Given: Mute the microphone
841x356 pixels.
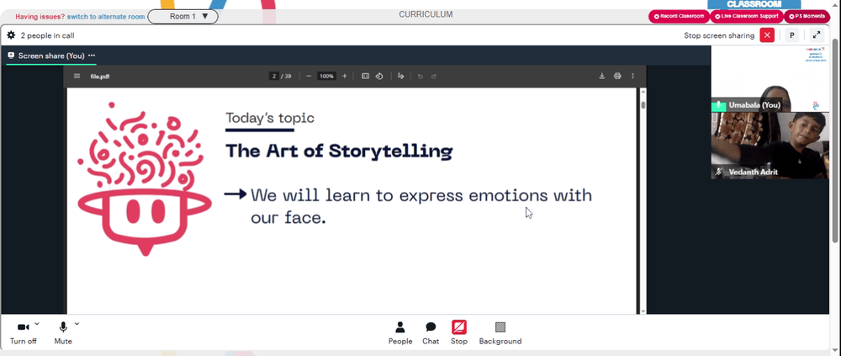Looking at the screenshot, I should pyautogui.click(x=63, y=333).
